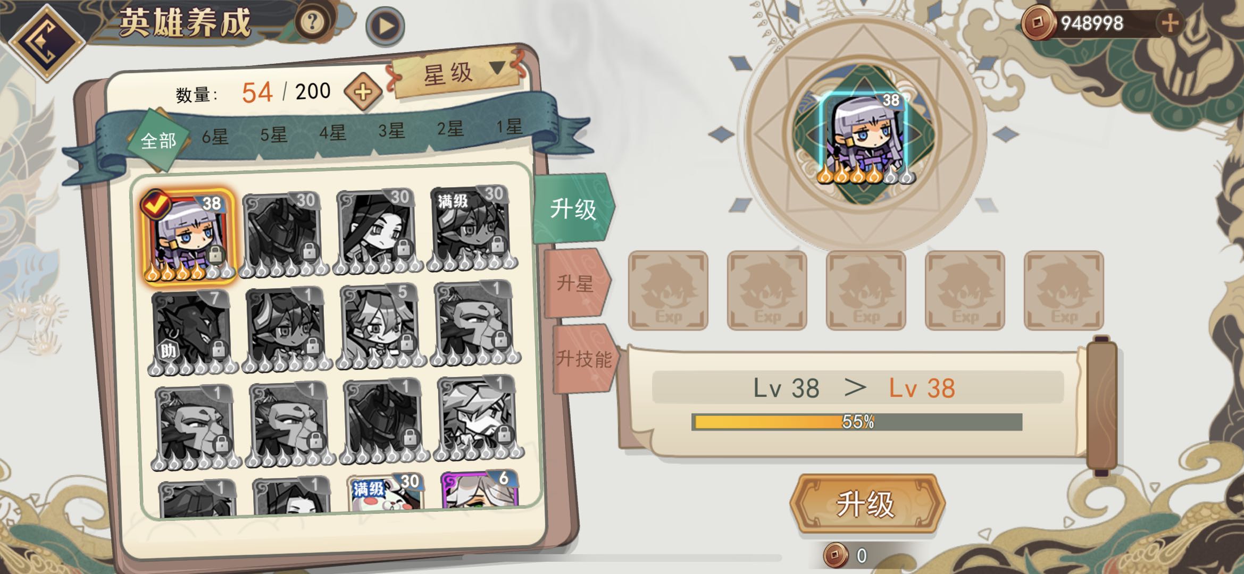The image size is (1244, 574).
Task: Tap the gold coin currency icon
Action: tap(1038, 23)
